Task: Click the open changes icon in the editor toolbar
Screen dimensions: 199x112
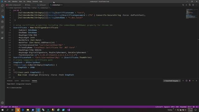Action: point(190,5)
